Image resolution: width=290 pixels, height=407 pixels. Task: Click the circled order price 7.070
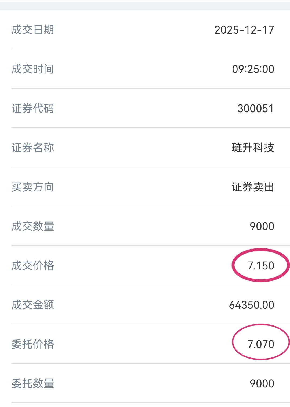pyautogui.click(x=261, y=344)
